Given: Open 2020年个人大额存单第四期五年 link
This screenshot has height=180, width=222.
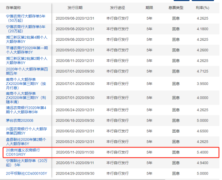Looking at the screenshot, I should tap(27, 71).
